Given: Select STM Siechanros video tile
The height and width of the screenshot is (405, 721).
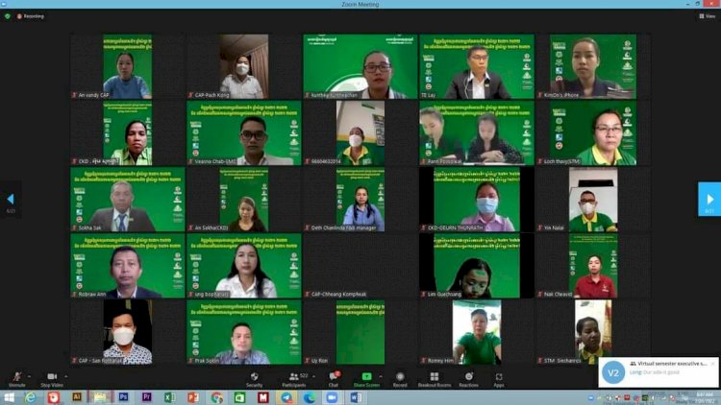Looking at the screenshot, I should (x=593, y=332).
